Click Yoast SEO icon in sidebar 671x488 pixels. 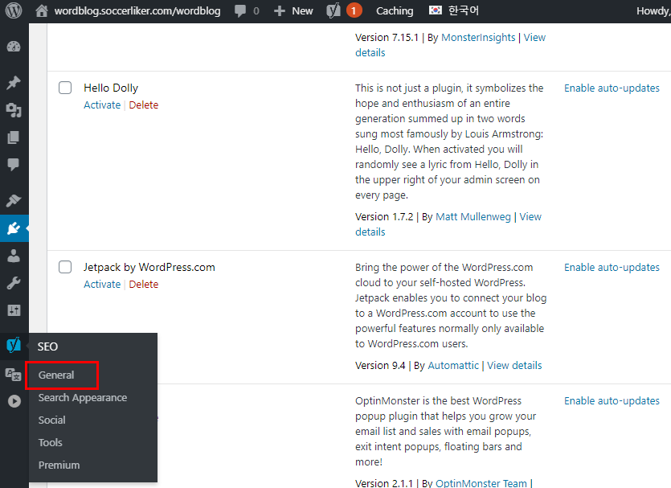pyautogui.click(x=14, y=345)
